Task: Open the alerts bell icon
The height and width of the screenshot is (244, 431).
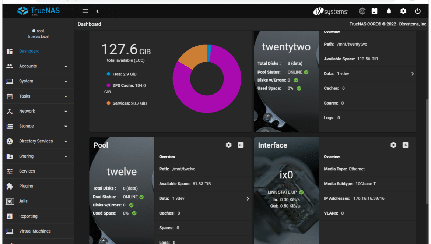Action: 389,11
